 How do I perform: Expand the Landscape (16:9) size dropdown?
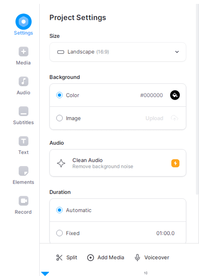[118, 52]
